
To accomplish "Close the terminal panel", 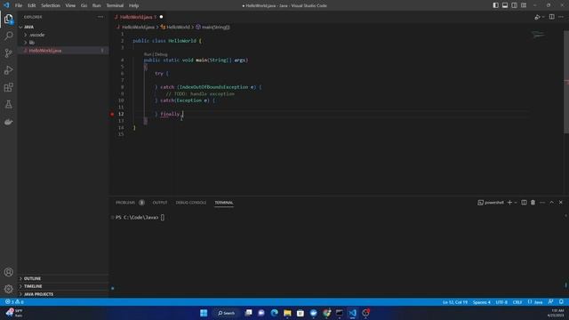I will click(561, 203).
